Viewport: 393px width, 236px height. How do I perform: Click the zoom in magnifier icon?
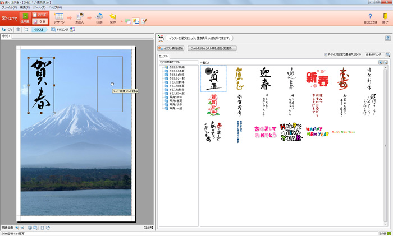(17, 228)
